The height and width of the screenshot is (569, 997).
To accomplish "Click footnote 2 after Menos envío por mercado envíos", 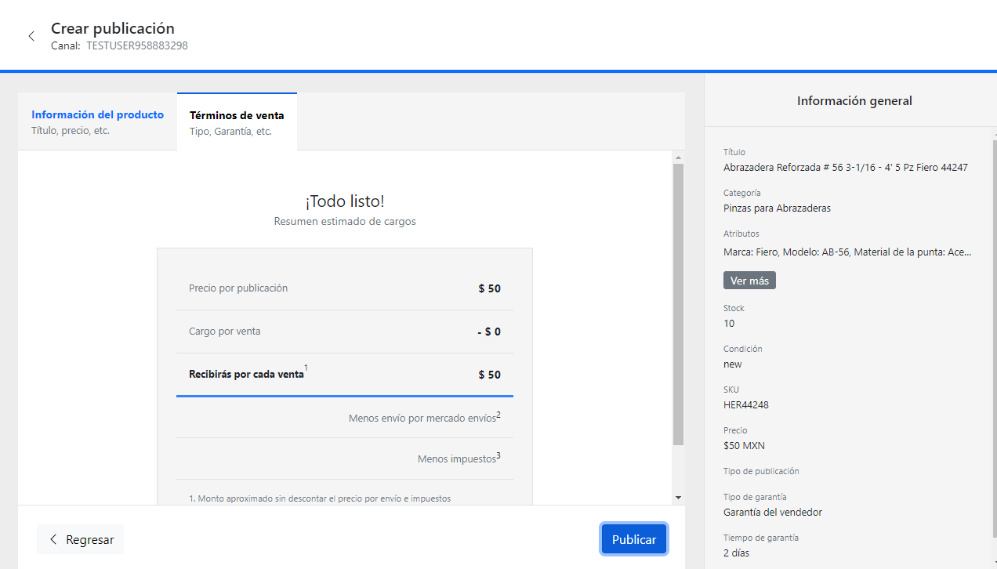I will pyautogui.click(x=498, y=414).
